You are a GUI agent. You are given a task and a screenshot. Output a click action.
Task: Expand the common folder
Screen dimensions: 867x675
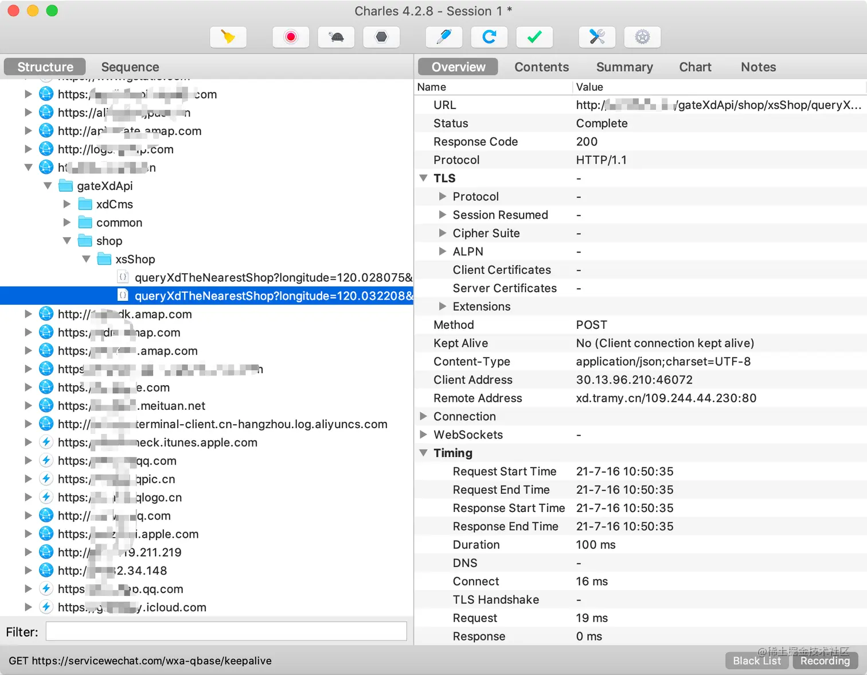click(67, 223)
